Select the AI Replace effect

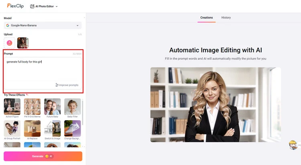32,129
